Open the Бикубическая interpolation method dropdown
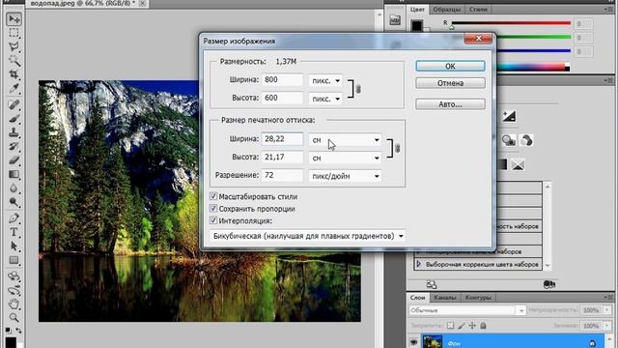The width and height of the screenshot is (618, 348). click(307, 236)
